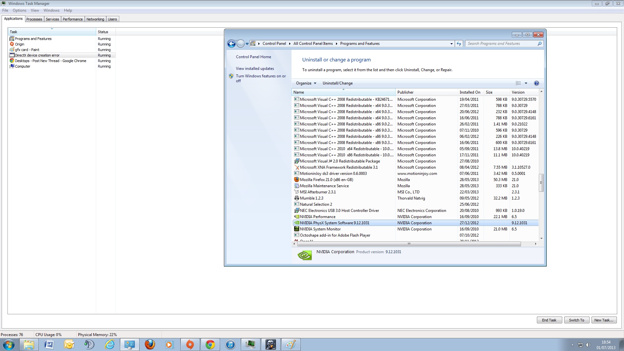Open Control Panel Home link
This screenshot has width=624, height=351.
click(253, 57)
